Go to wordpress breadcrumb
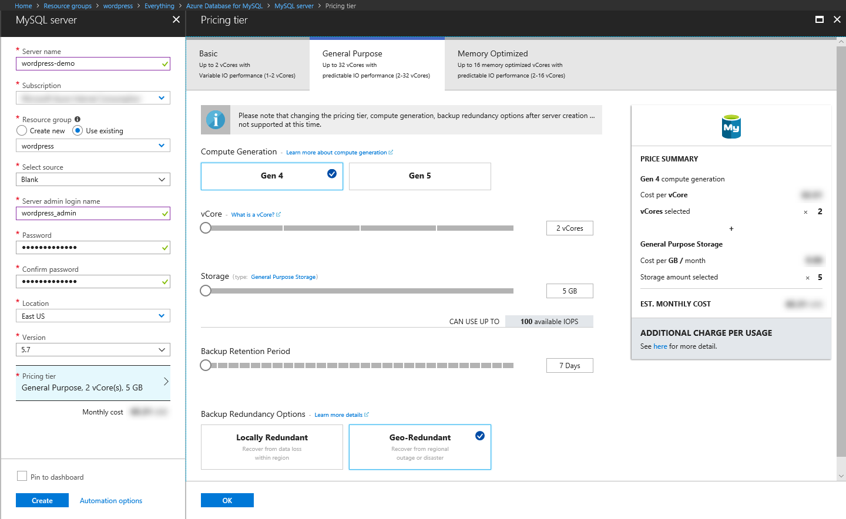The height and width of the screenshot is (519, 846). click(x=118, y=6)
